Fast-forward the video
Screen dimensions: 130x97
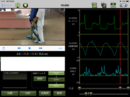[41, 48]
